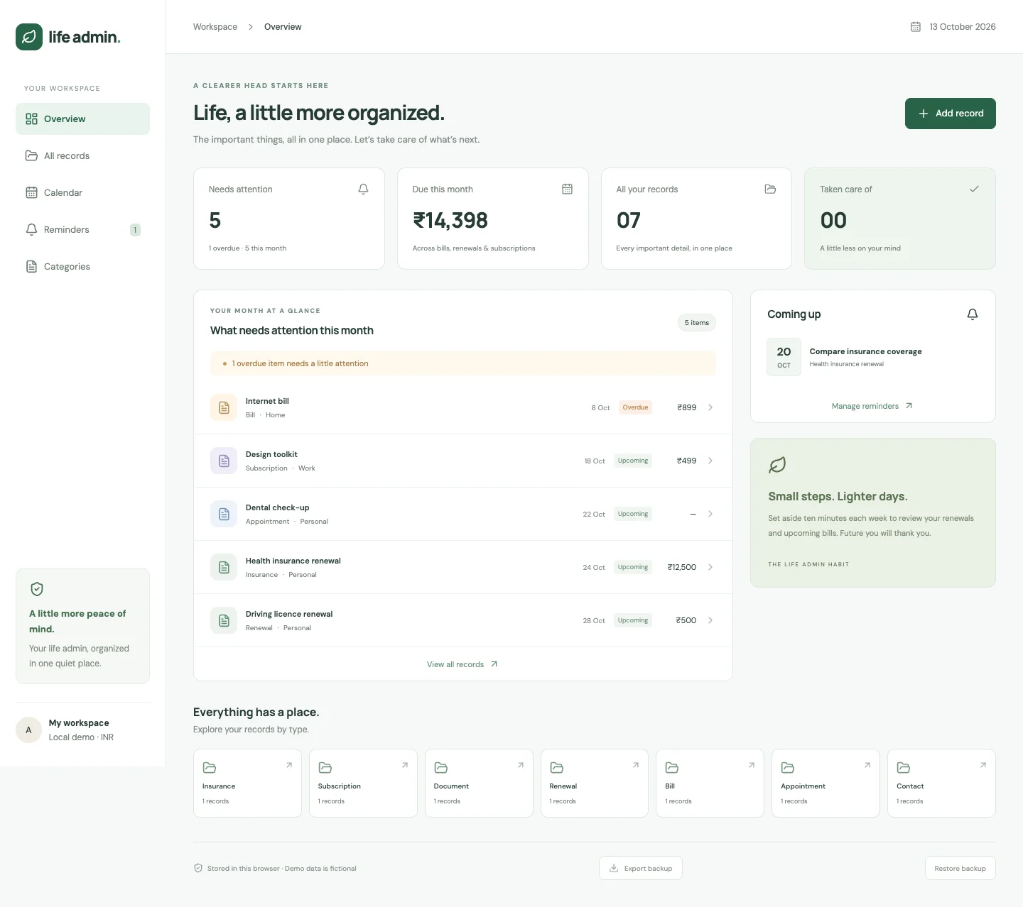Click the Design toolkit document icon
Screen dimensions: 1023x907
click(x=224, y=461)
